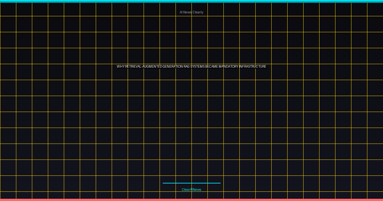
Task: Click the word "Clearly" in the header
Action: point(198,12)
